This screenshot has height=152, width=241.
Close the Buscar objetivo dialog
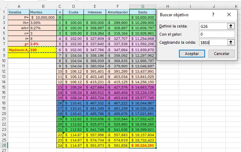[x=229, y=15]
